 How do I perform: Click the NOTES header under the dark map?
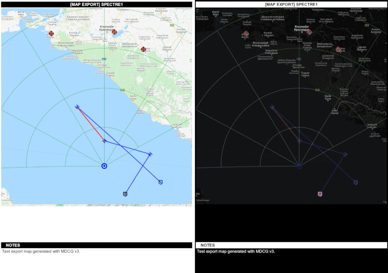291,245
